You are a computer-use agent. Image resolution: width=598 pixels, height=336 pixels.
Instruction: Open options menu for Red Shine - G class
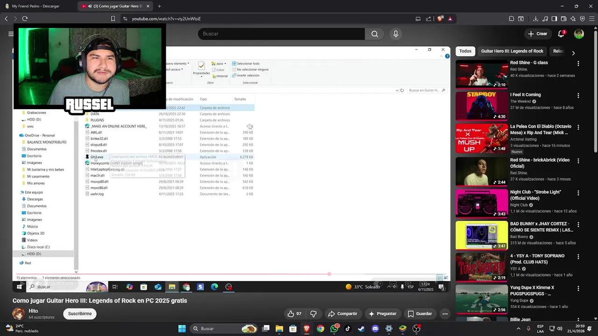[x=578, y=63]
